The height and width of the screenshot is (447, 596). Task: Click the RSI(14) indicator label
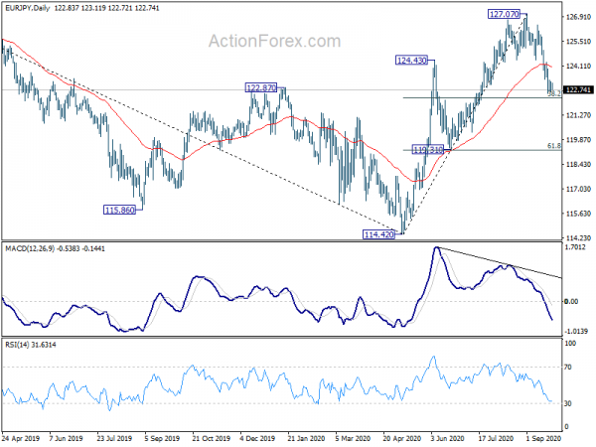pyautogui.click(x=17, y=345)
